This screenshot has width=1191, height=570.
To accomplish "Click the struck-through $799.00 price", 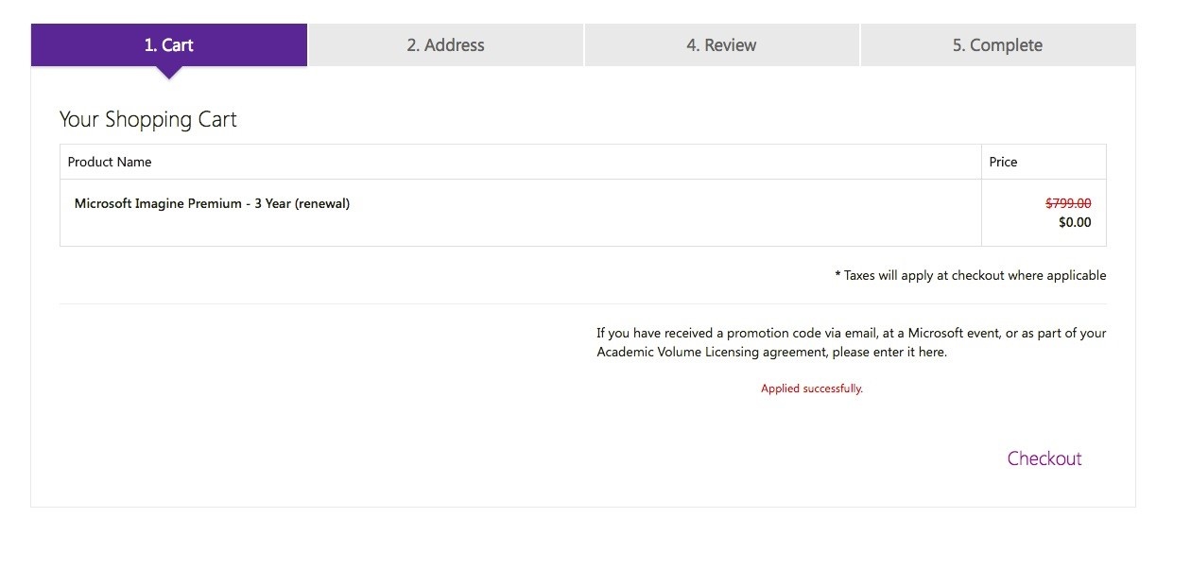I will (1068, 203).
